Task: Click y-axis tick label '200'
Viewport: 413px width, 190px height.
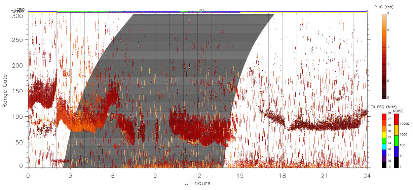Action: pos(18,65)
